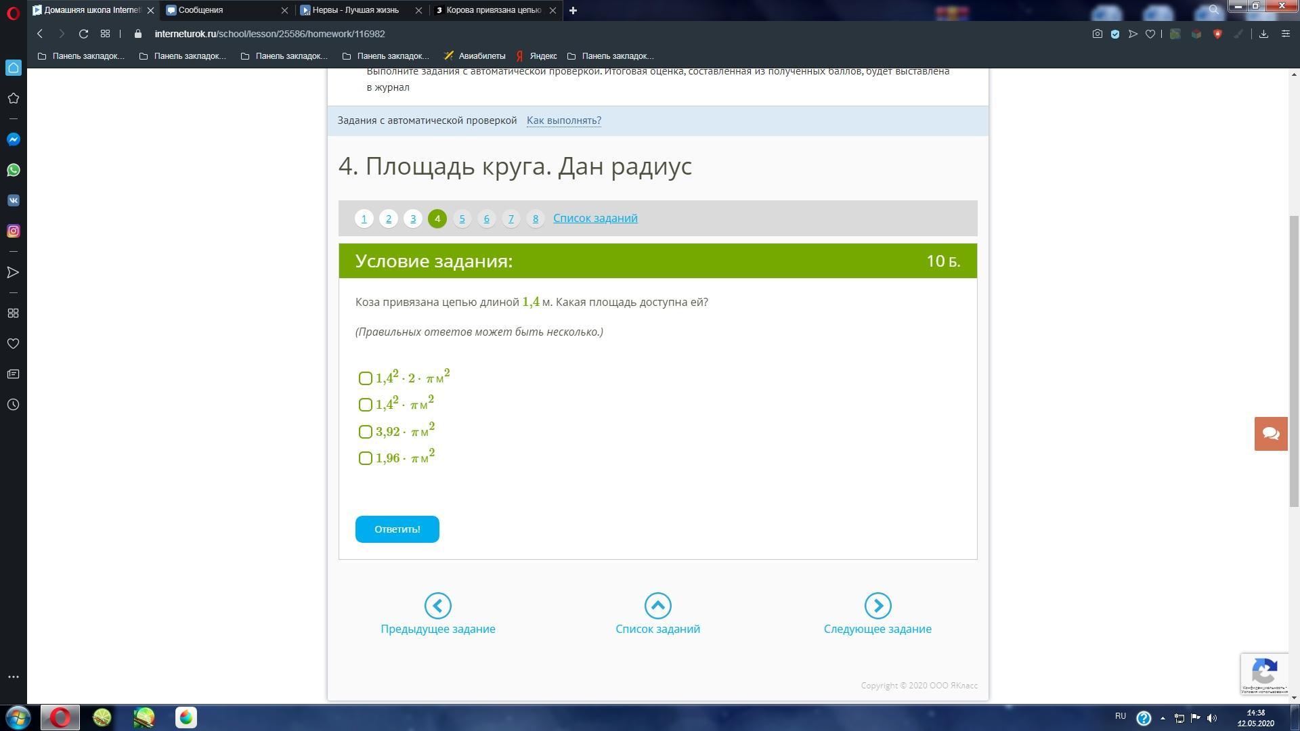Take a snapshot with the camera icon
The height and width of the screenshot is (731, 1300).
pyautogui.click(x=1097, y=34)
